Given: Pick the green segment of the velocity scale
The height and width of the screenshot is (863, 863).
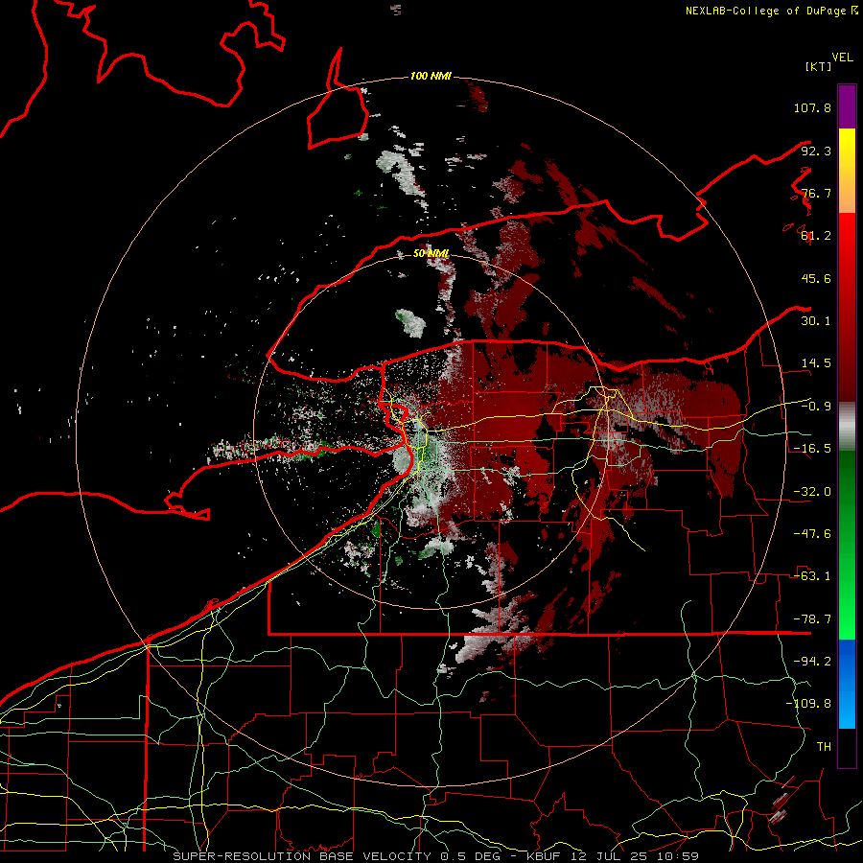Looking at the screenshot, I should [847, 545].
